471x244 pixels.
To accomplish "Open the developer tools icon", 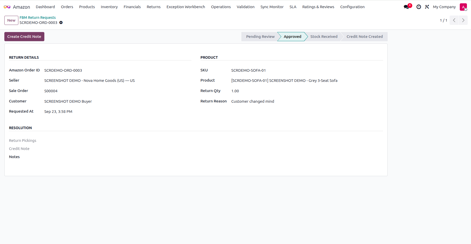I will 427,7.
